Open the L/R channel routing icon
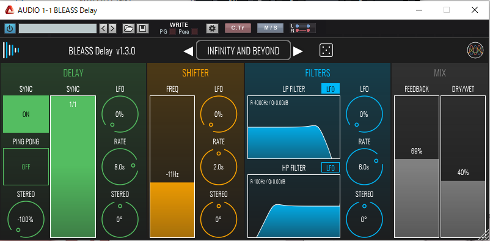This screenshot has width=490, height=241. 302,28
